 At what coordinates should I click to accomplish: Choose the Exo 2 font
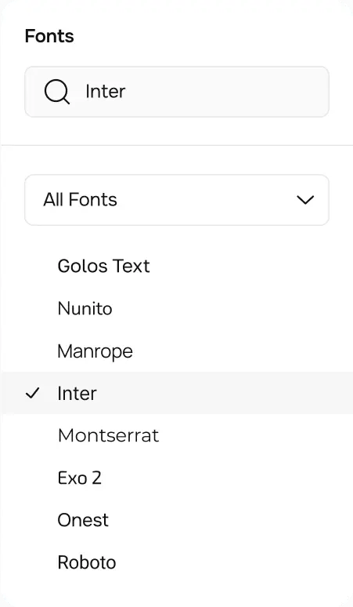pos(80,478)
